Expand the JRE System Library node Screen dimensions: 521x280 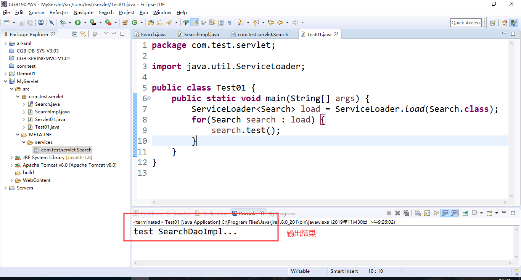[11, 157]
